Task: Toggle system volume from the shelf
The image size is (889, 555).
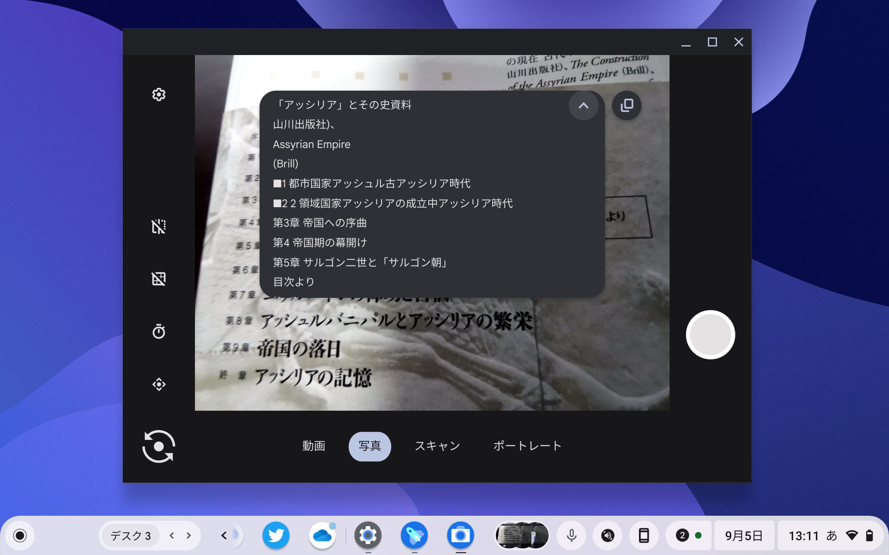Action: point(607,535)
